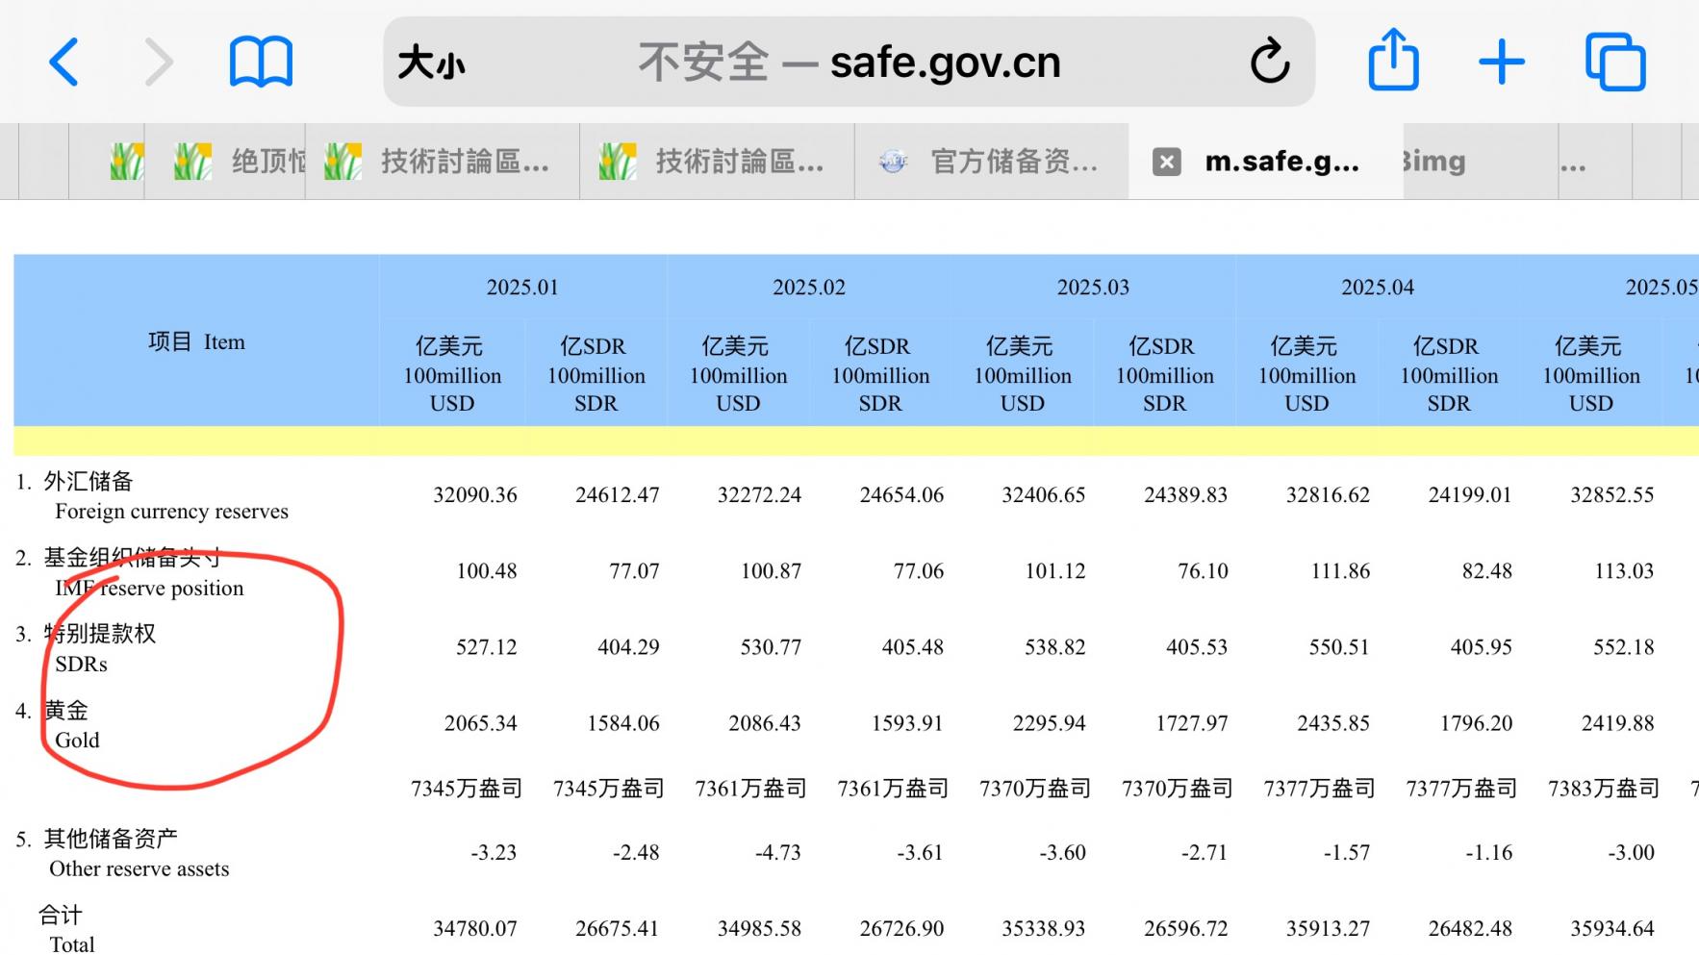This screenshot has height=955, width=1699.
Task: Open the 大小 text size menu
Action: click(x=431, y=63)
